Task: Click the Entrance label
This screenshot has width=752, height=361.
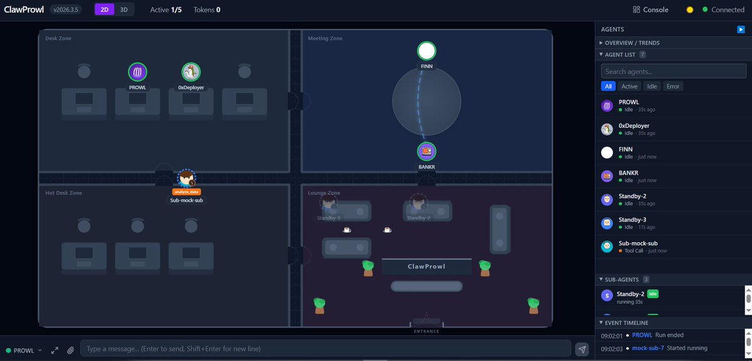Action: click(x=427, y=331)
